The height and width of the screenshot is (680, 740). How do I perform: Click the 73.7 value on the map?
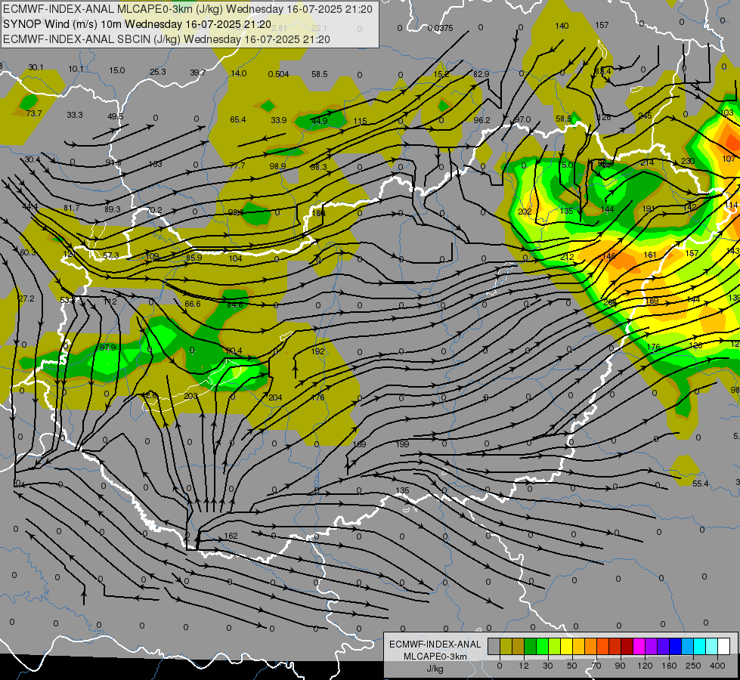click(x=34, y=113)
